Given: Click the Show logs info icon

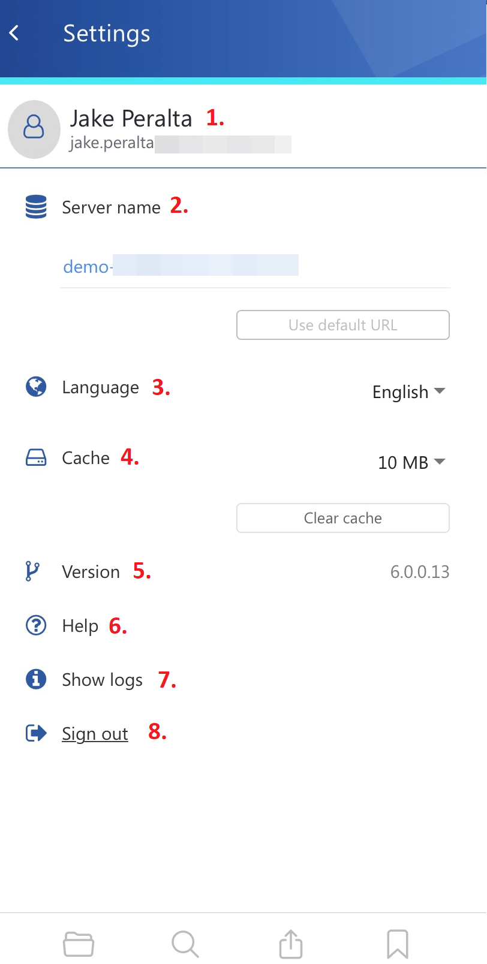Looking at the screenshot, I should tap(36, 679).
